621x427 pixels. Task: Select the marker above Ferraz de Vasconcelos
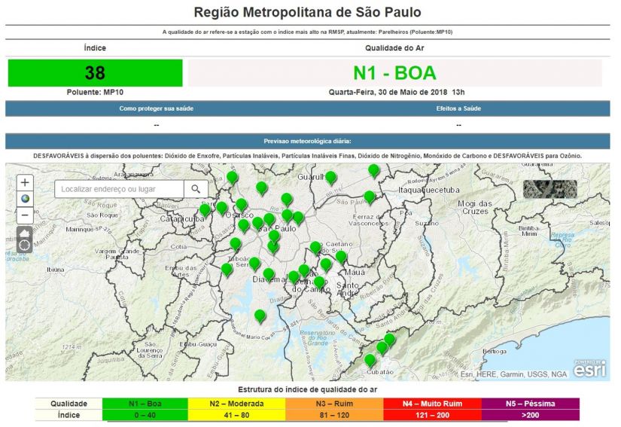click(x=370, y=197)
